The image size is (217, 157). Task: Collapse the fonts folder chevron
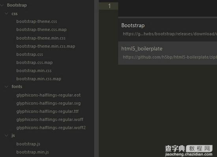coord(6,87)
